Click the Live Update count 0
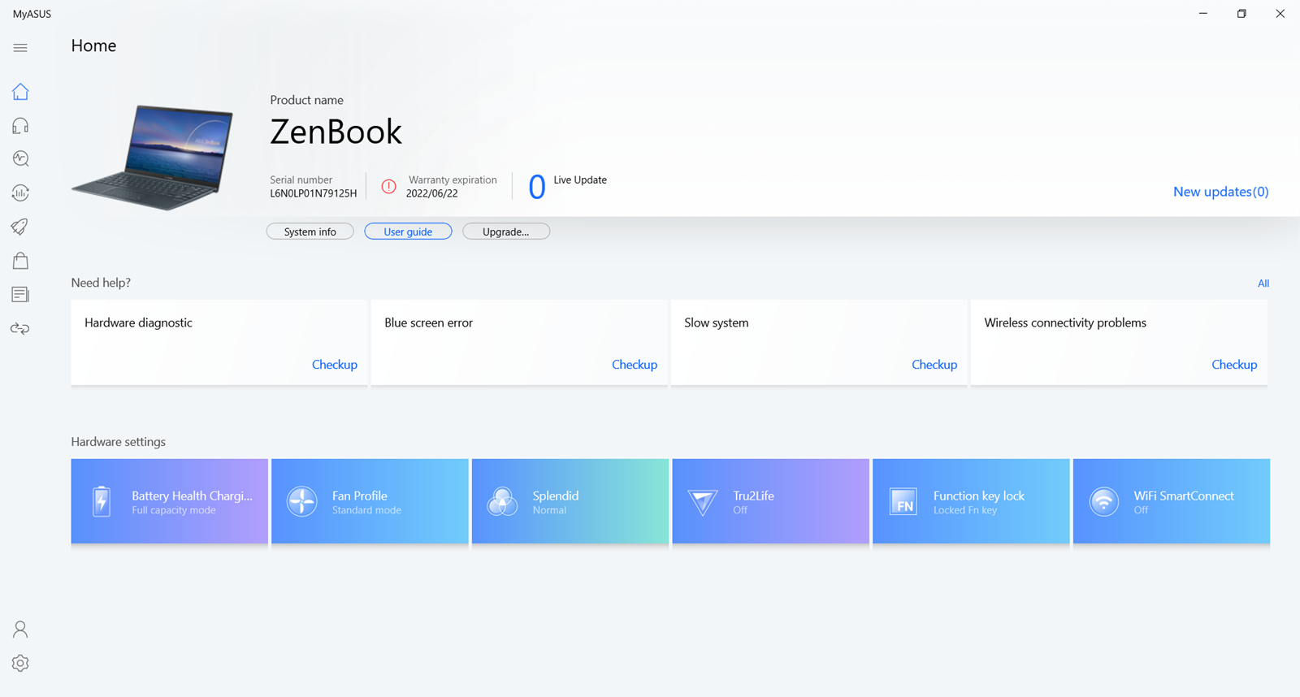The width and height of the screenshot is (1300, 697). tap(537, 188)
